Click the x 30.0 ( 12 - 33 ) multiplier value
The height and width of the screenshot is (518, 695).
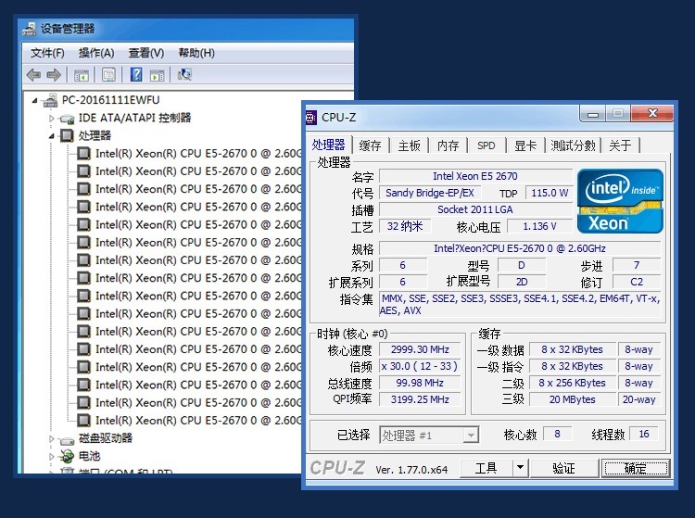[420, 366]
